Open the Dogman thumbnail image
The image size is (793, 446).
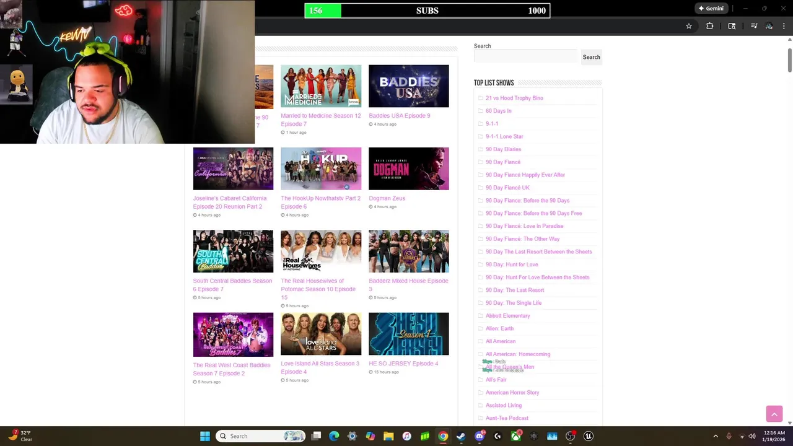point(409,168)
